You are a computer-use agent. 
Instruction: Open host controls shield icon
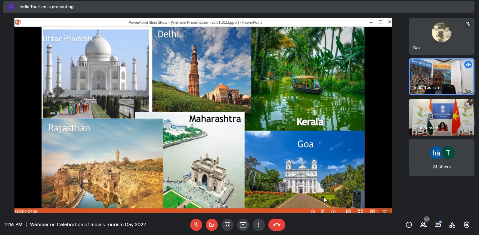click(466, 225)
